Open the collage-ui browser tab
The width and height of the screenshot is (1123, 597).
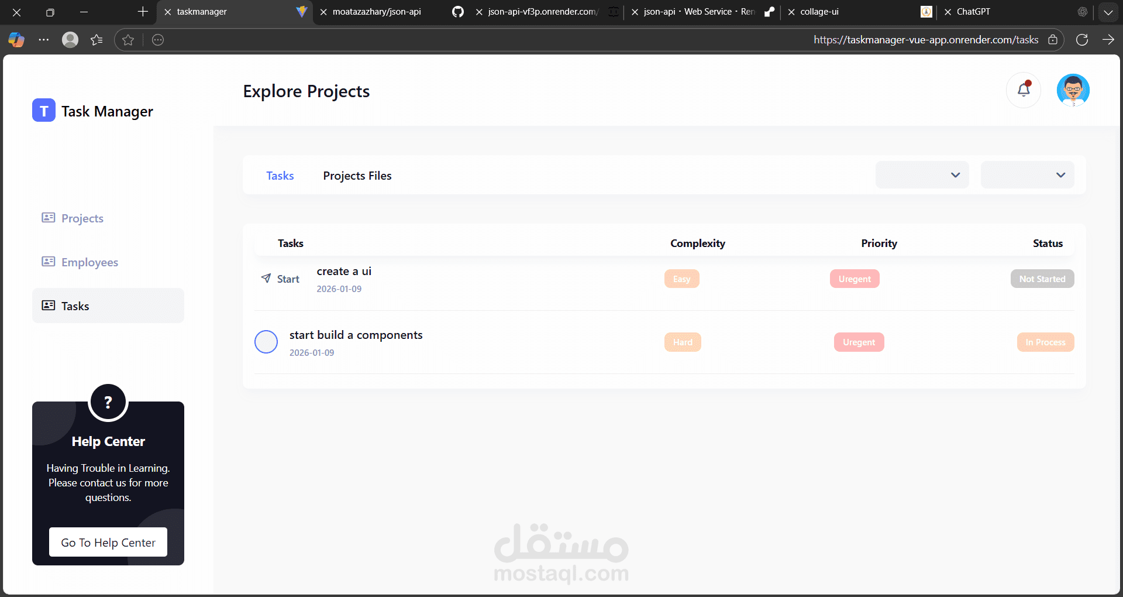coord(860,12)
